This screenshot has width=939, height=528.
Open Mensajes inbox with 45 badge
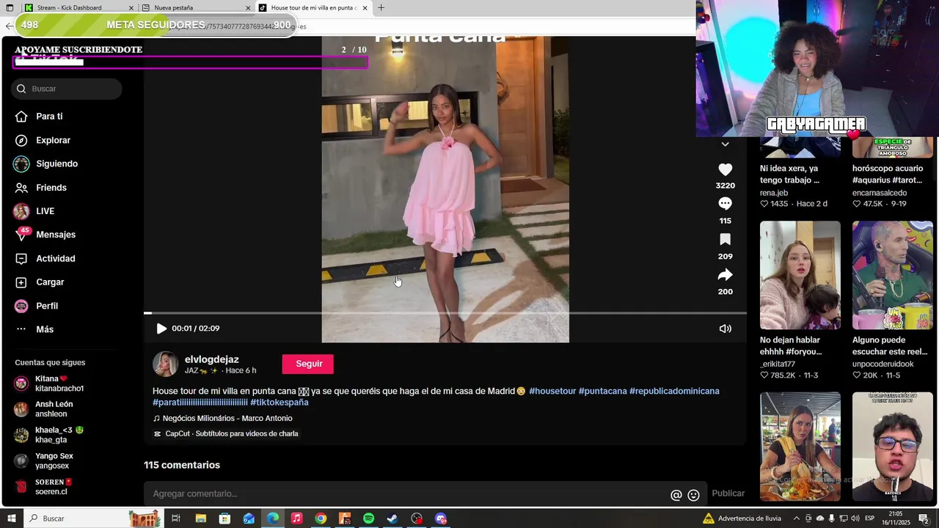[56, 235]
